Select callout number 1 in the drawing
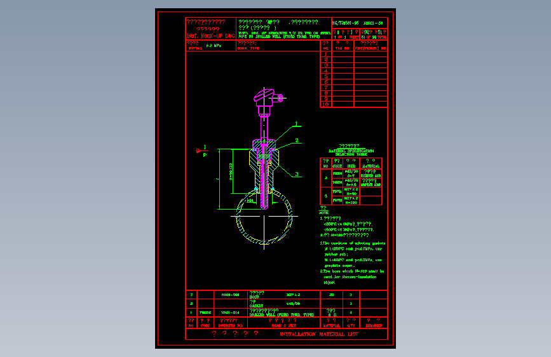The height and width of the screenshot is (357, 551). 296,124
